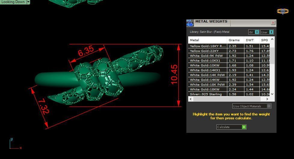Select the White Gold:10KX1 row
This screenshot has height=159, width=294.
click(229, 60)
